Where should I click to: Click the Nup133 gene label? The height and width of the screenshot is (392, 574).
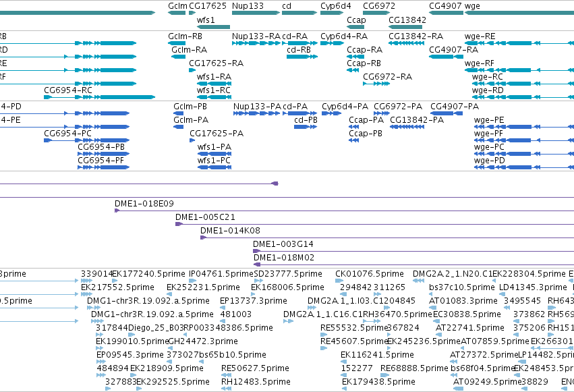[x=248, y=6]
